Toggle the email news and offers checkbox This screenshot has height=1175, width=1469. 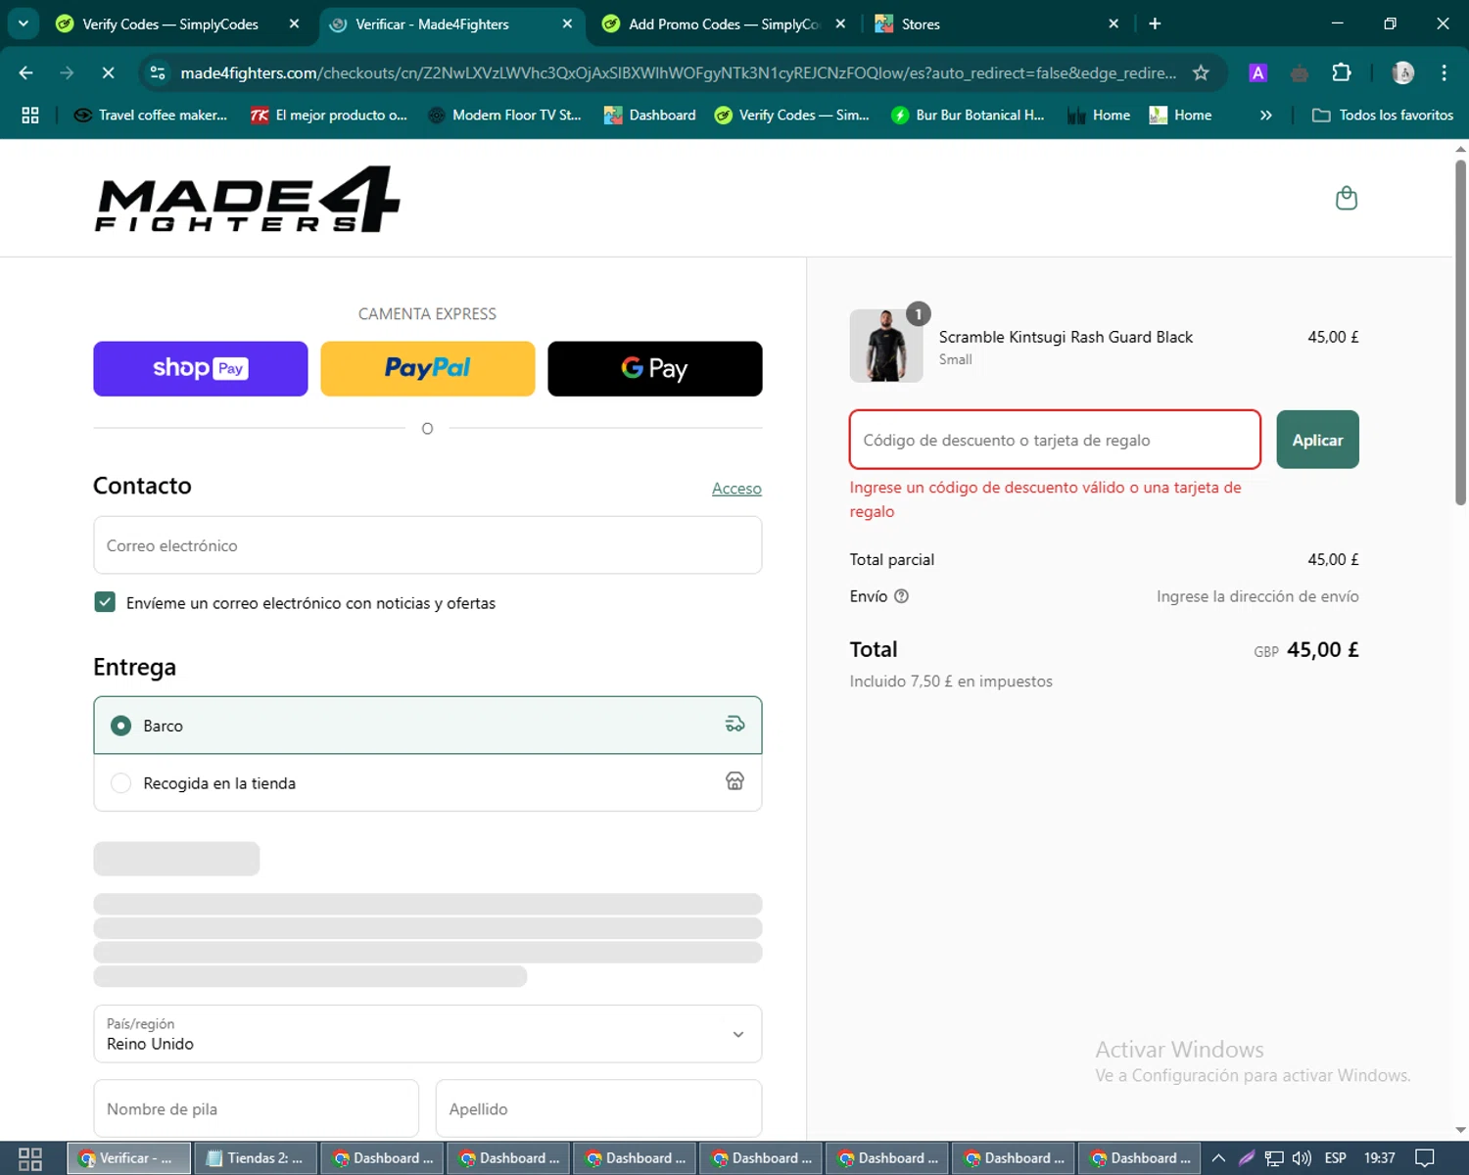105,602
